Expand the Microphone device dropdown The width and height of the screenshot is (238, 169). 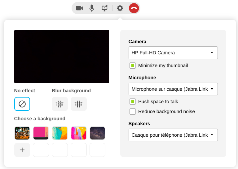173,89
